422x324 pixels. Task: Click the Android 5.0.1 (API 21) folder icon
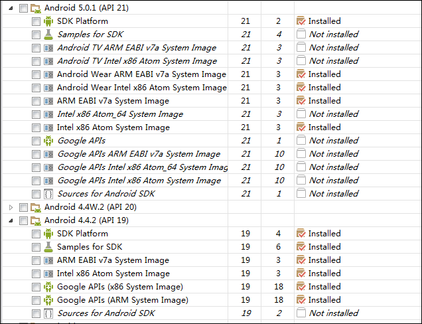click(36, 8)
